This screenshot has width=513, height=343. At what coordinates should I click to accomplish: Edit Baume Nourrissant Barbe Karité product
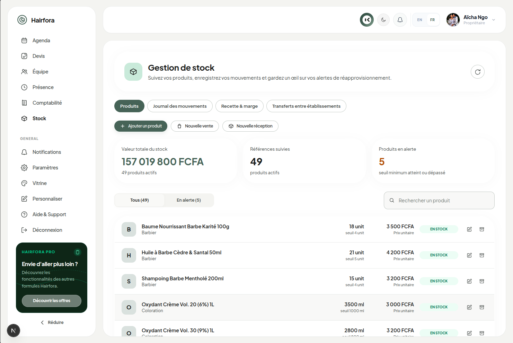[469, 229]
